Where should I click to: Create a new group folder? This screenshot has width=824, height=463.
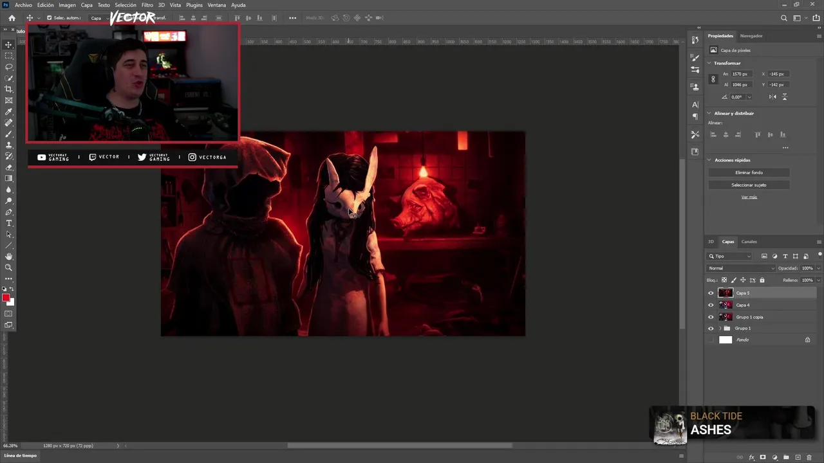pyautogui.click(x=786, y=457)
